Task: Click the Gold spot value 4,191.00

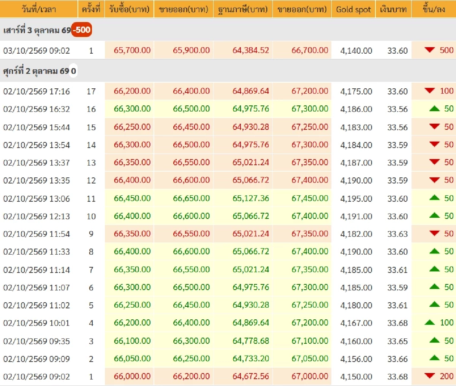Action: (356, 216)
